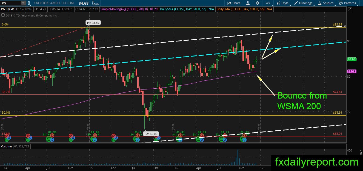Click green dividend icon under $0.95 label
Viewport: 363px width, 171px height.
[x=49, y=139]
